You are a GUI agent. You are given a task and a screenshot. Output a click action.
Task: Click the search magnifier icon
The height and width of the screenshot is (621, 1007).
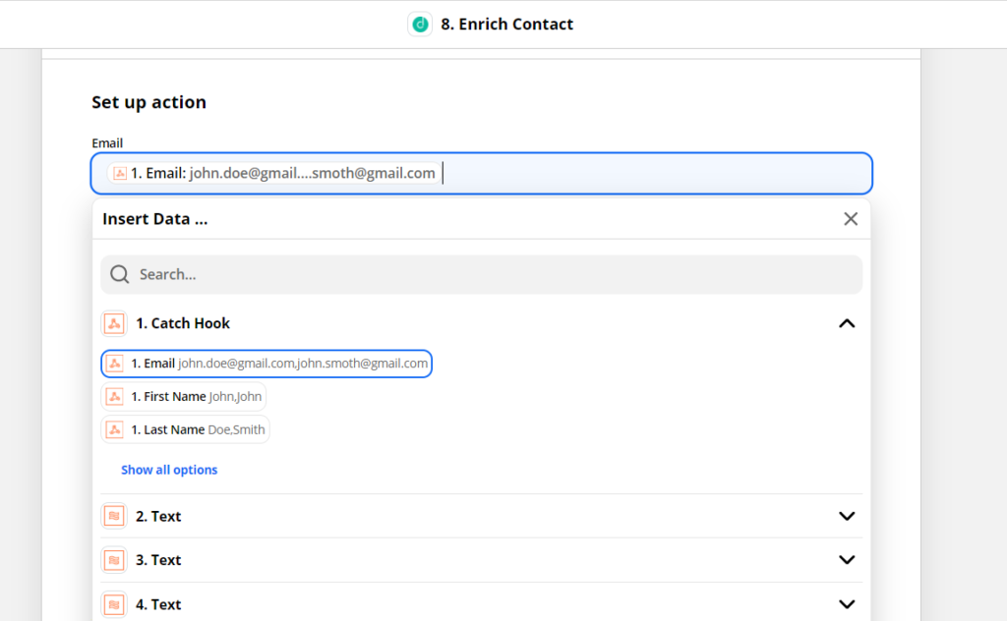pos(119,274)
